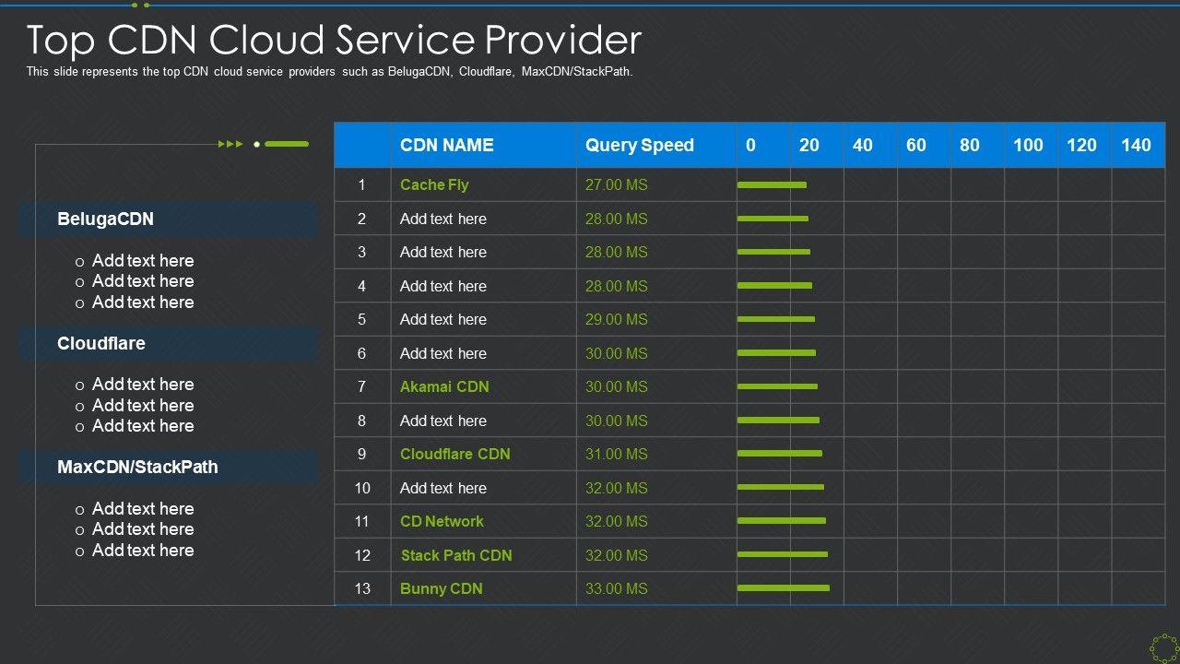This screenshot has height=664, width=1180.
Task: Select the '29.00 MS' query speed value
Action: click(617, 319)
